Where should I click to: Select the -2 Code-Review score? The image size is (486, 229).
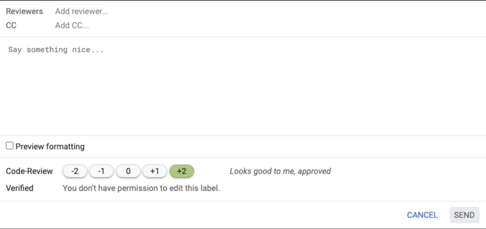point(75,171)
